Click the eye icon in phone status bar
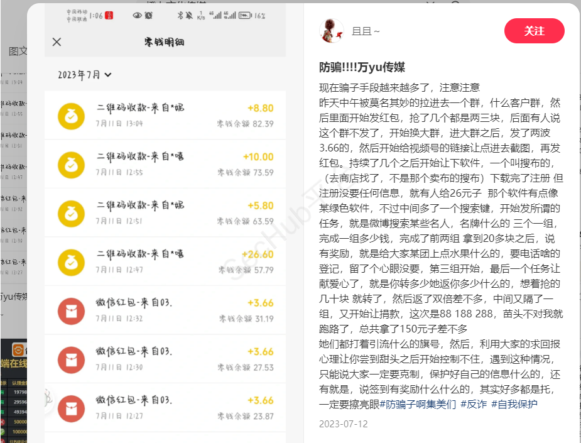Image resolution: width=581 pixels, height=443 pixels. [137, 16]
